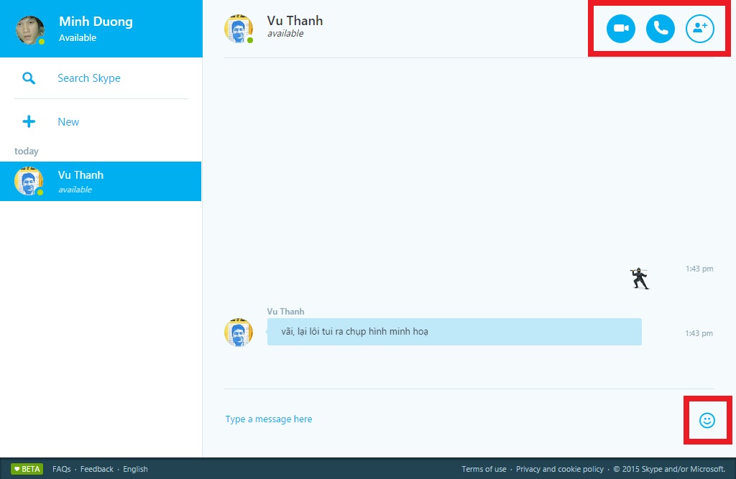Click the search magnifier icon

coord(29,78)
